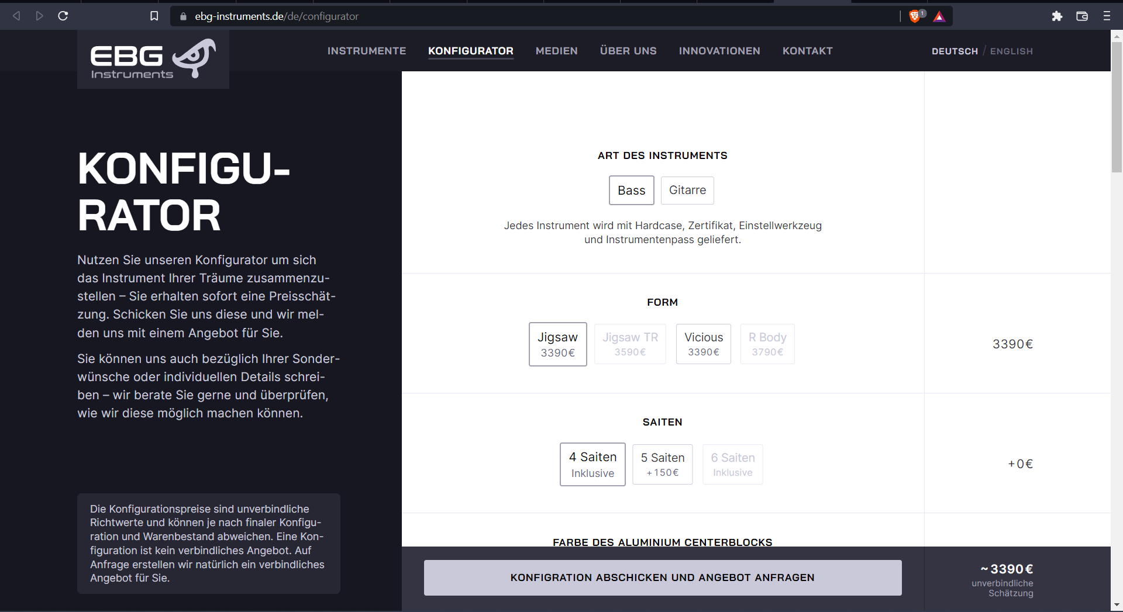
Task: Open the Brave Shields icon
Action: (915, 16)
